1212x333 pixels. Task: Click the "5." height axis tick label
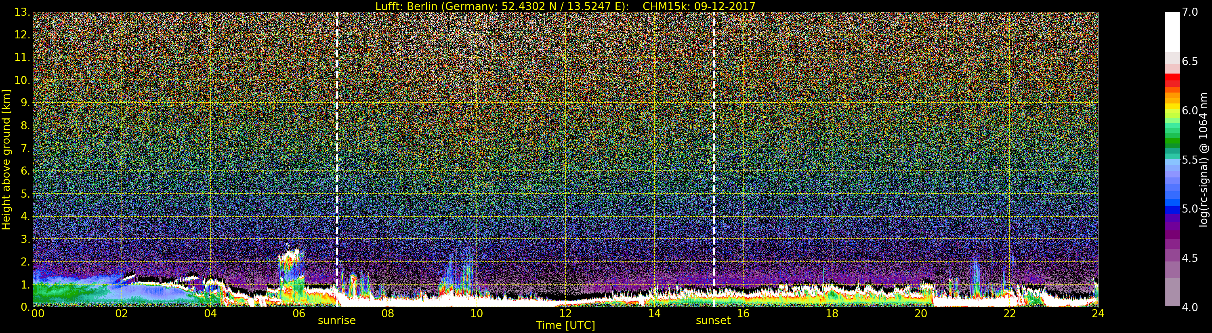coord(25,194)
